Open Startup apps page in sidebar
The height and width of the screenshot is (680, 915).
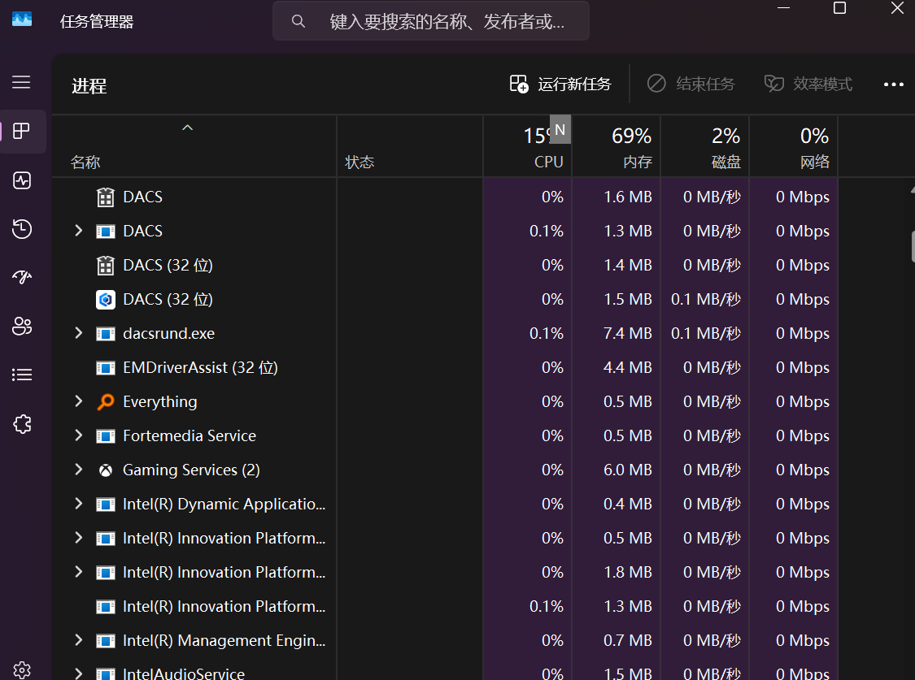pyautogui.click(x=22, y=277)
